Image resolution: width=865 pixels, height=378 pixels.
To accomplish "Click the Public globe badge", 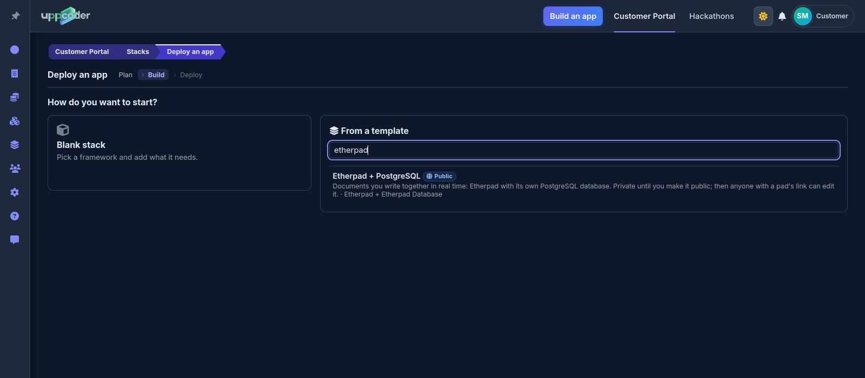I will click(440, 176).
